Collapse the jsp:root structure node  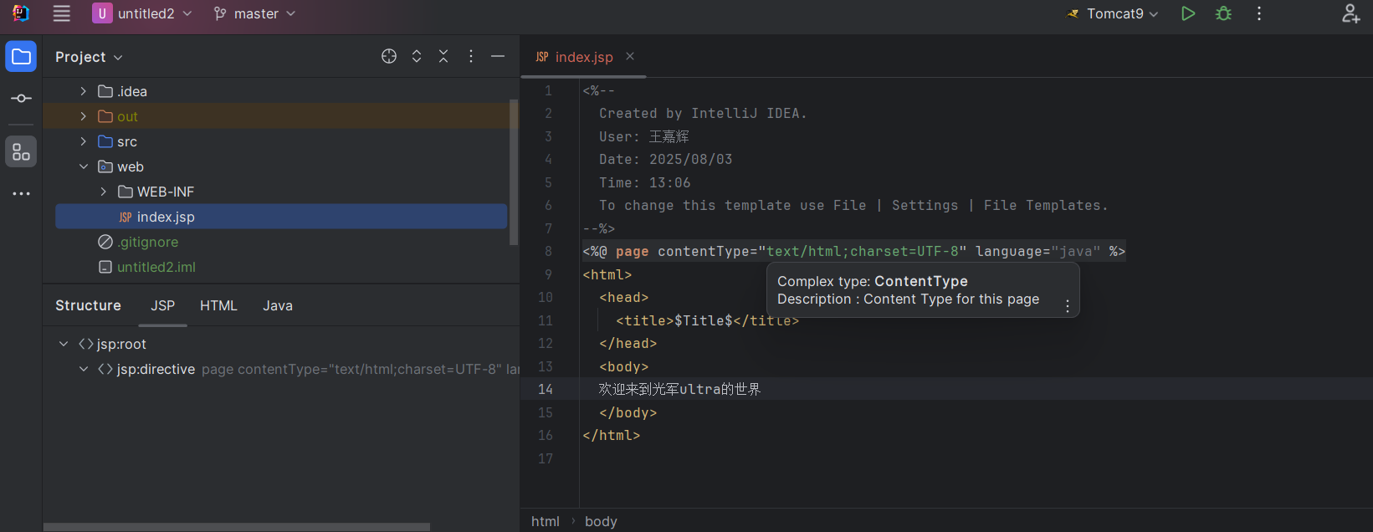(x=64, y=344)
